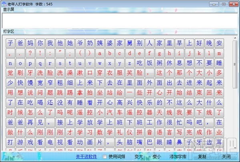Open 添加字库 to add a character library

click(x=178, y=156)
